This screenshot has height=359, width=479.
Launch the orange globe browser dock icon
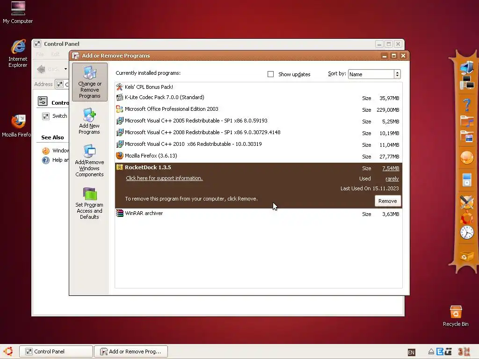point(467,158)
